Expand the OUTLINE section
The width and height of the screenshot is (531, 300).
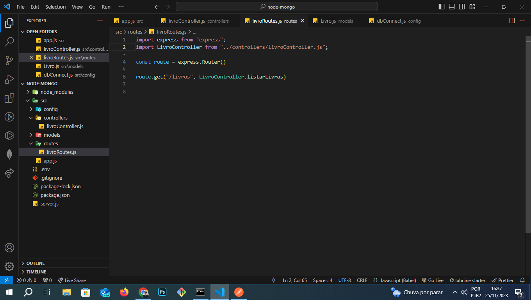(64, 263)
